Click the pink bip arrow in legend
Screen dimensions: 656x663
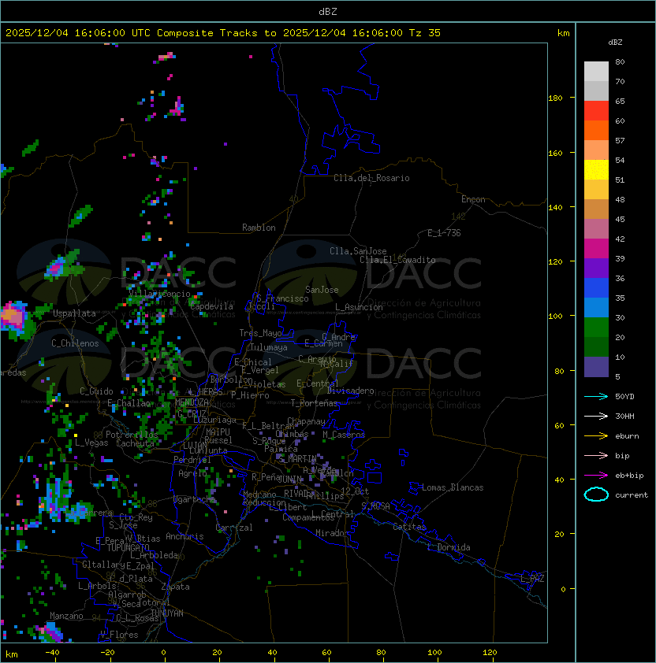pos(596,456)
